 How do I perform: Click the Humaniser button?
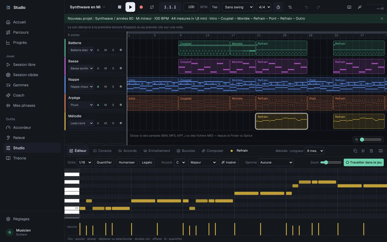point(127,162)
